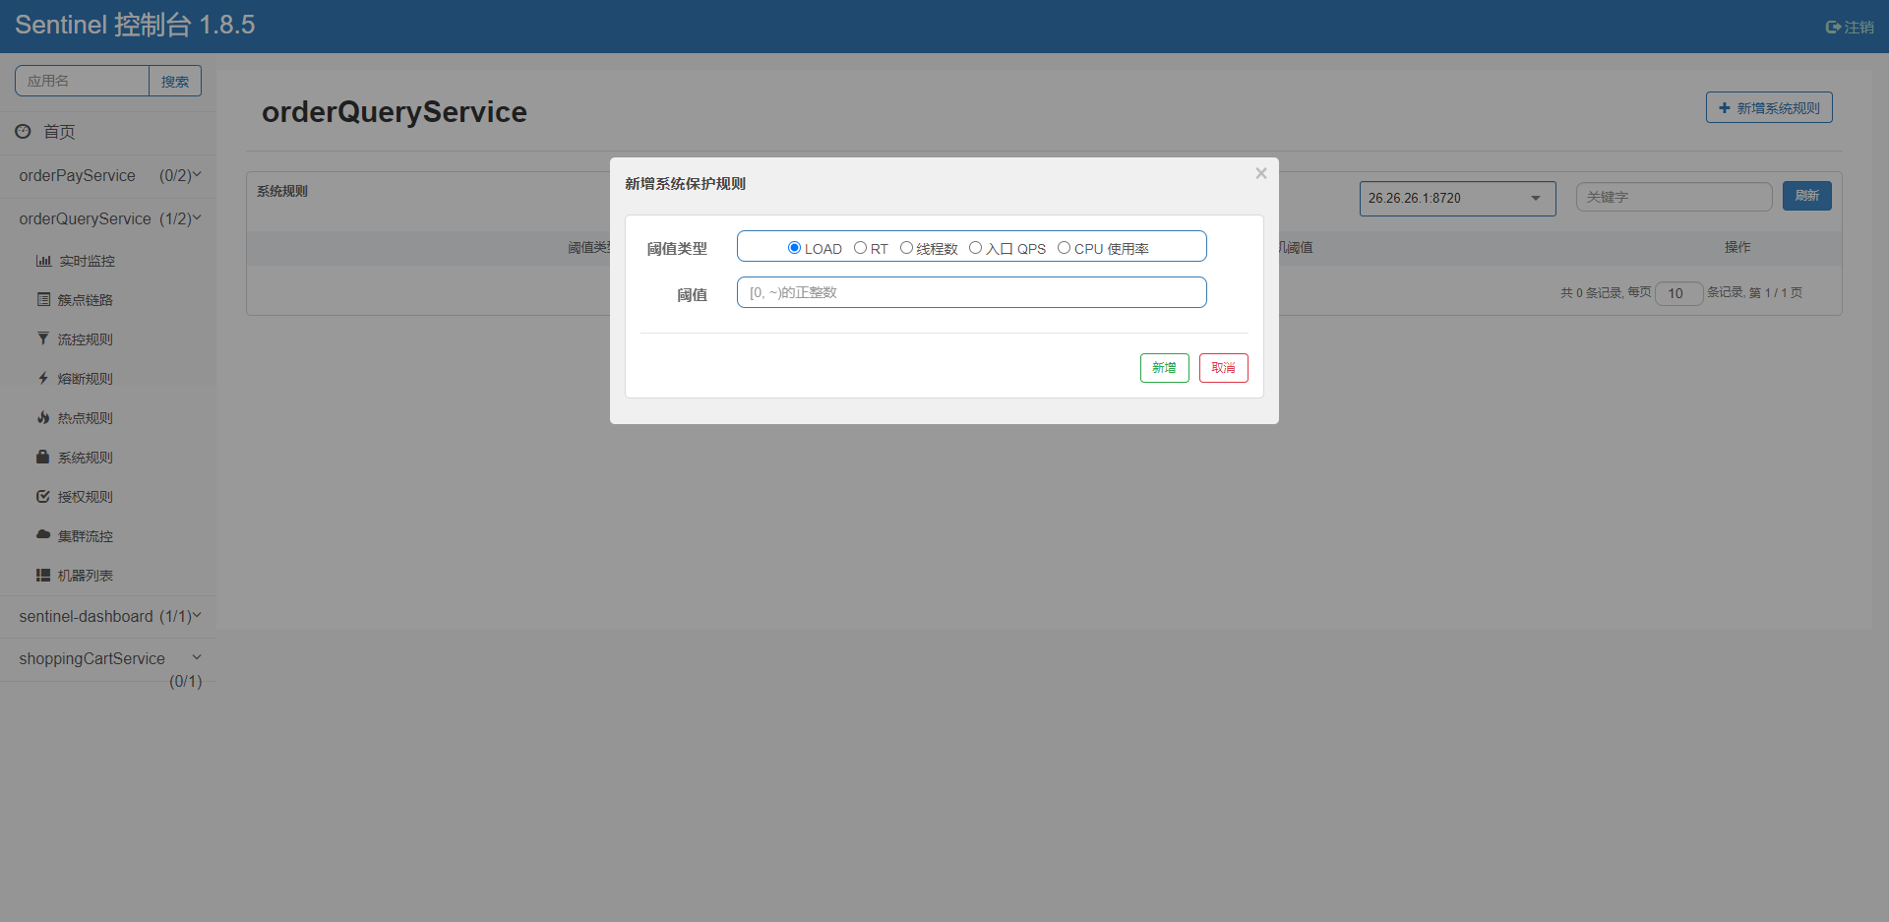Image resolution: width=1889 pixels, height=922 pixels.
Task: Select the CPU 使用率 radio option
Action: pos(1064,248)
